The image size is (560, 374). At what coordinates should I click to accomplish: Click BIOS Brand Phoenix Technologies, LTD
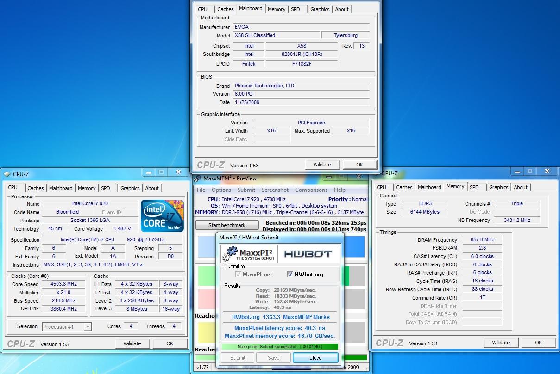tap(301, 86)
